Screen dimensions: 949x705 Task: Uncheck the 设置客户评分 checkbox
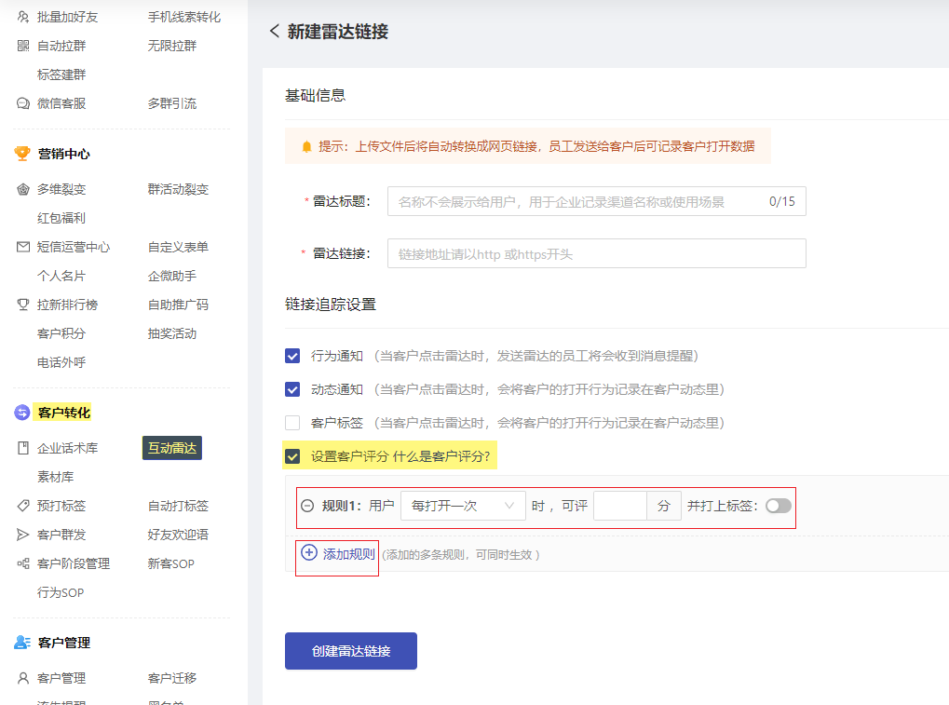tap(292, 456)
